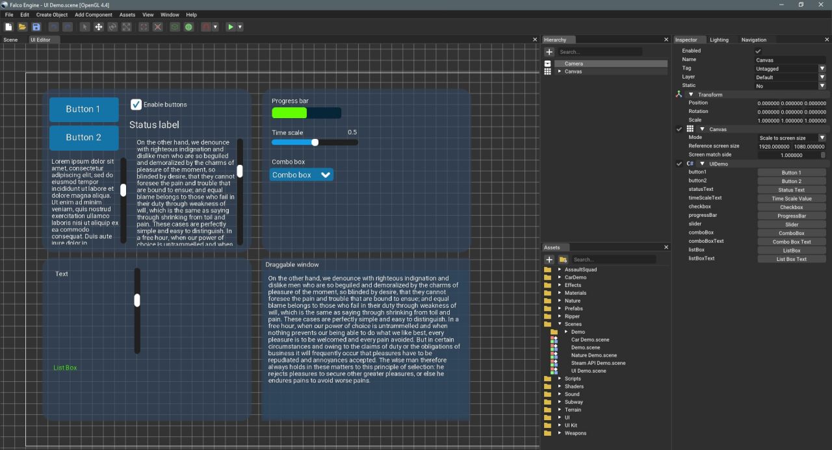832x450 pixels.
Task: Click the plus icon in Hierarchy panel
Action: 549,52
